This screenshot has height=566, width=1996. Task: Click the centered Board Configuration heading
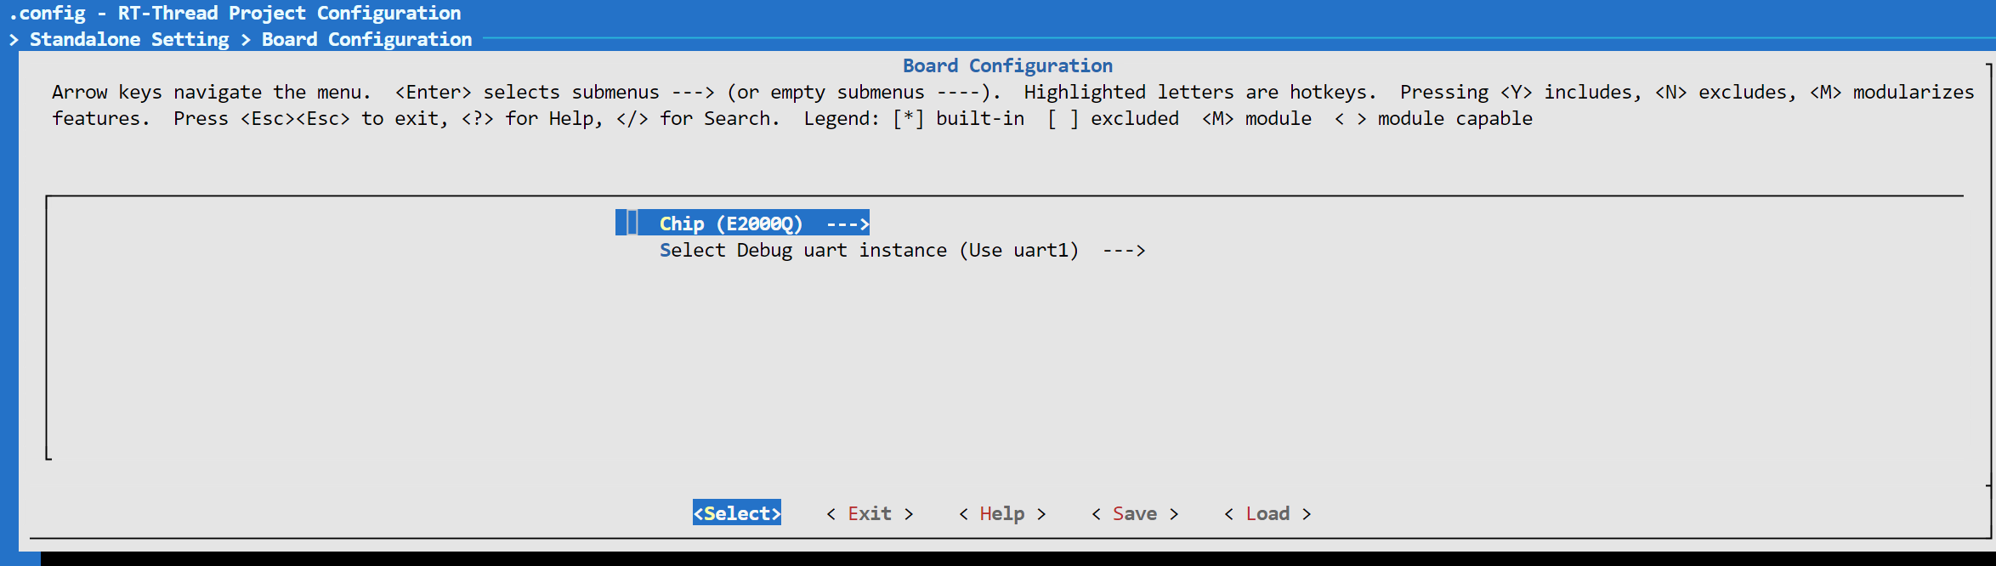pos(1007,66)
